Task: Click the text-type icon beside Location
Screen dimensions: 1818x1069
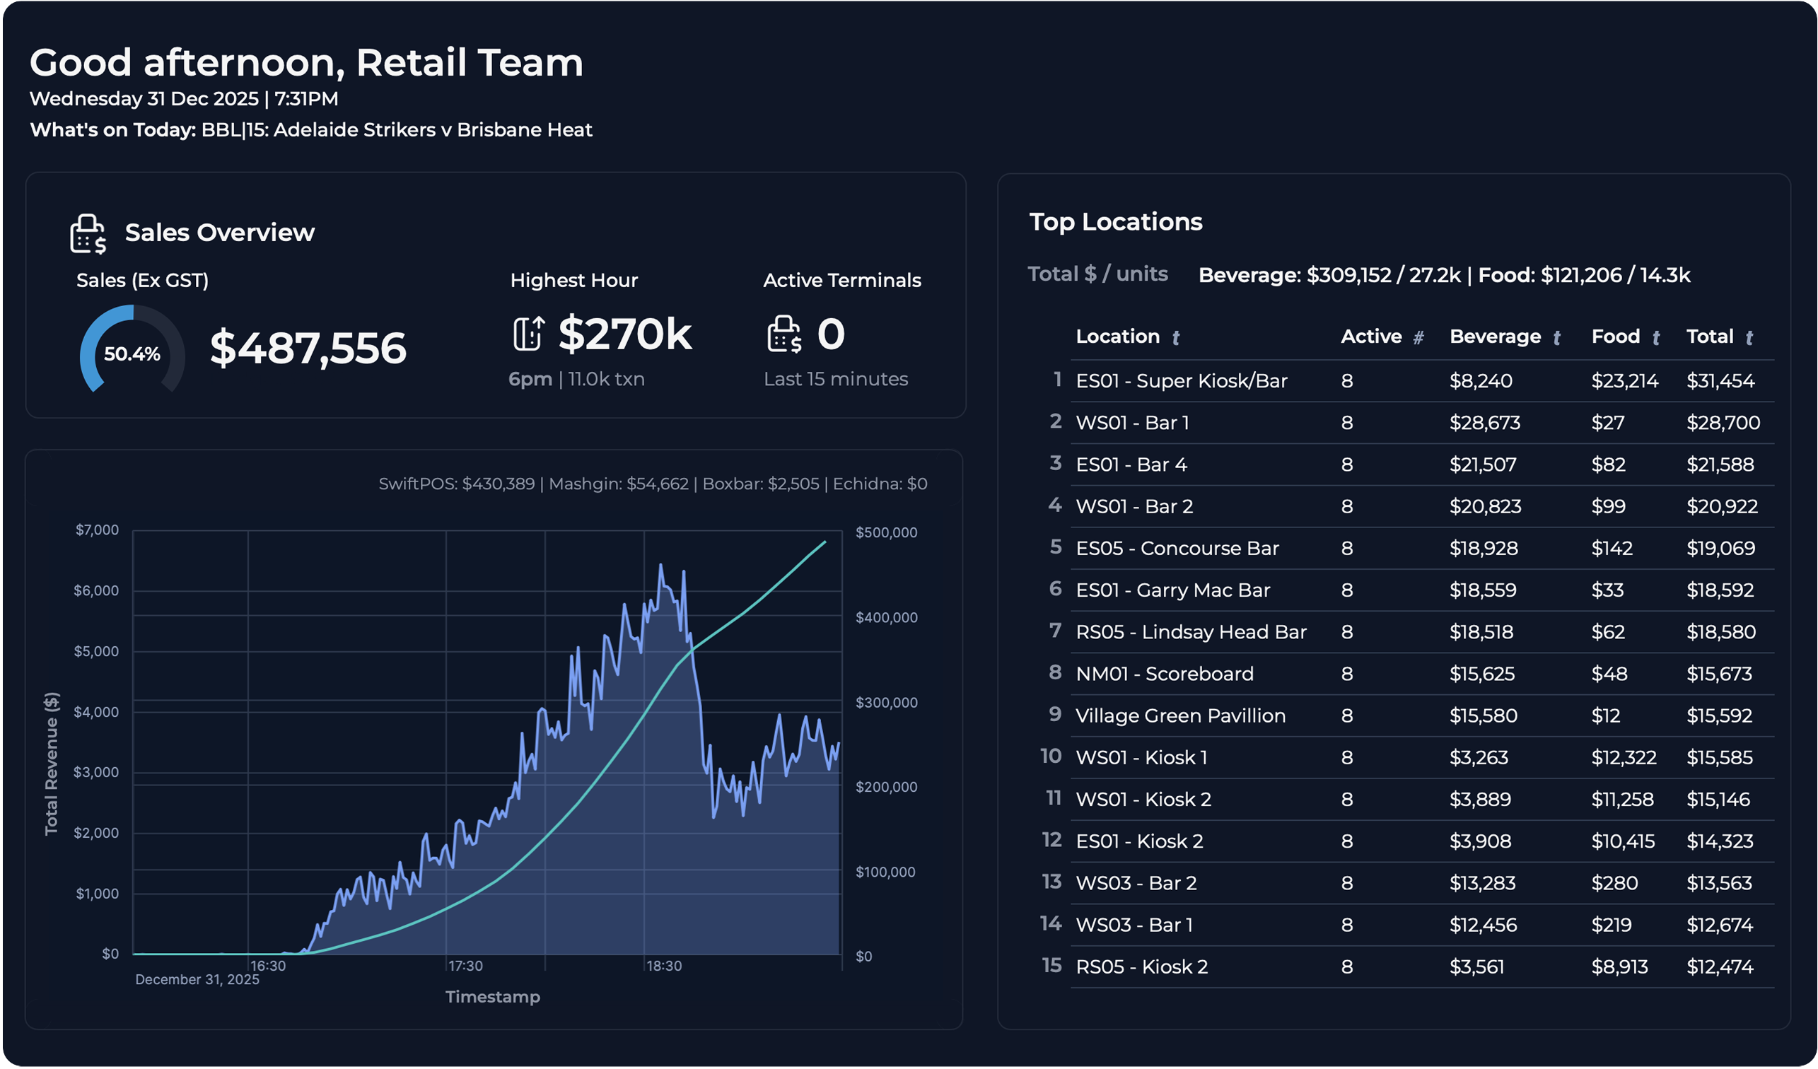Action: [x=1176, y=337]
